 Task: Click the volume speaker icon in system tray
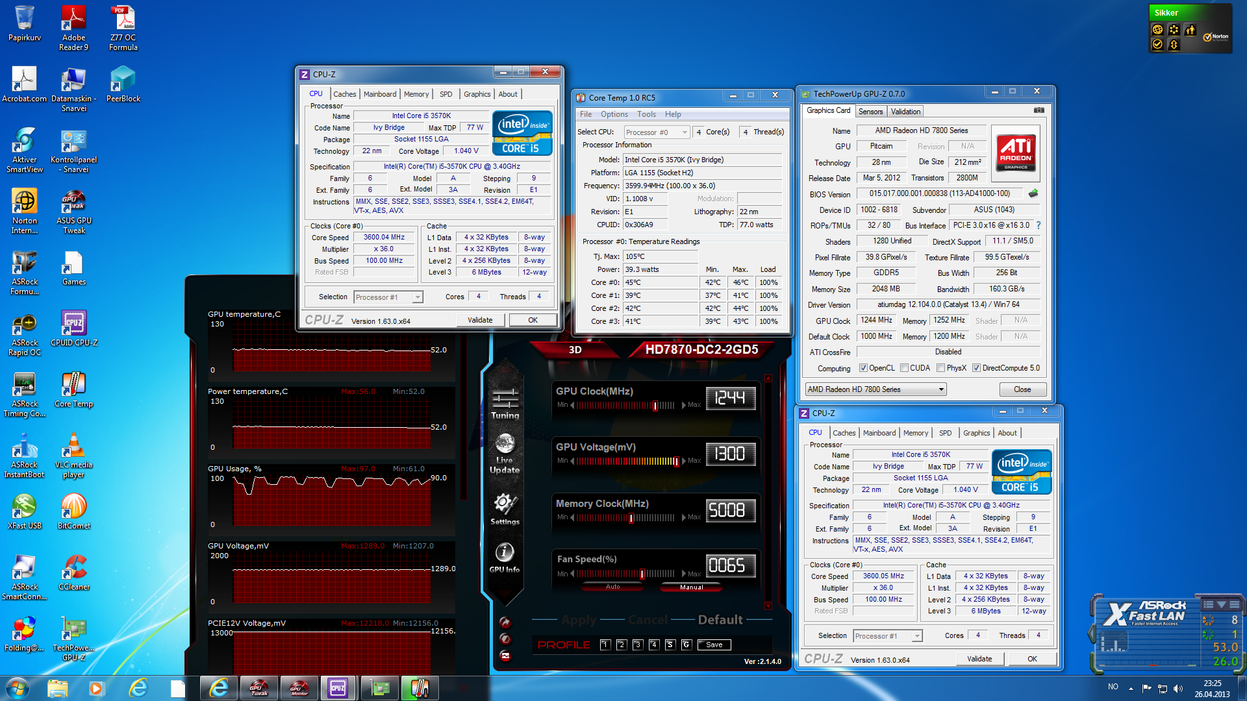pos(1178,688)
